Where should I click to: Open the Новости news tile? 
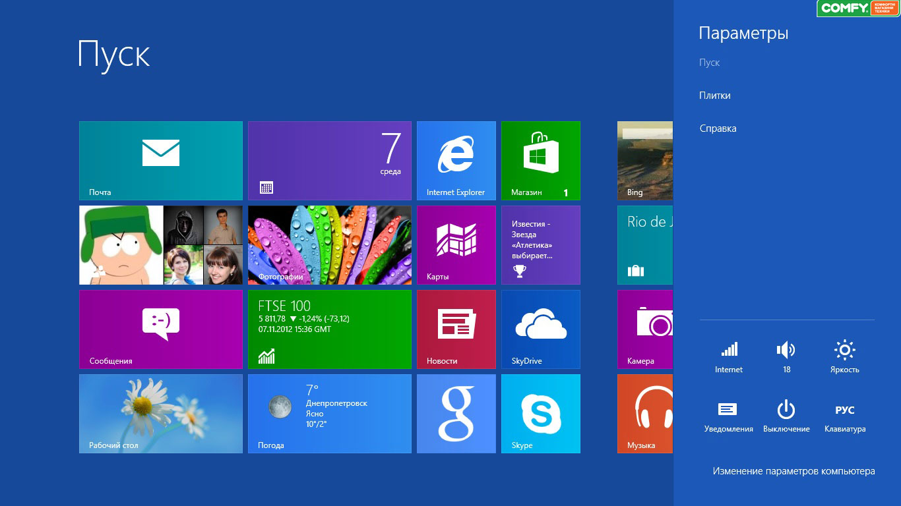[x=456, y=329]
